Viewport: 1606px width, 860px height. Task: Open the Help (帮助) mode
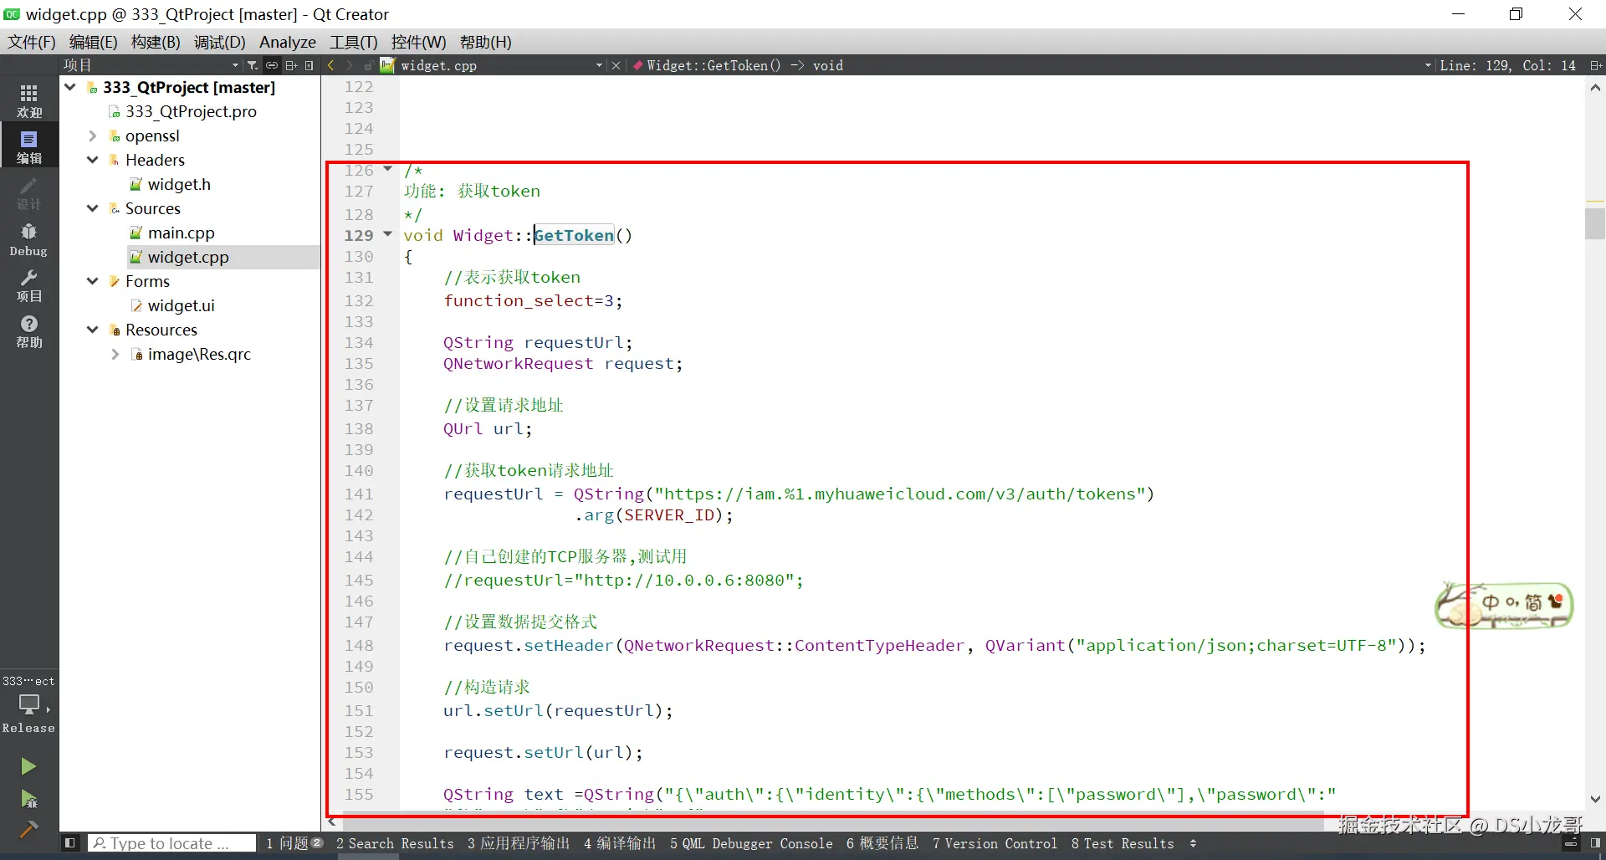[29, 331]
